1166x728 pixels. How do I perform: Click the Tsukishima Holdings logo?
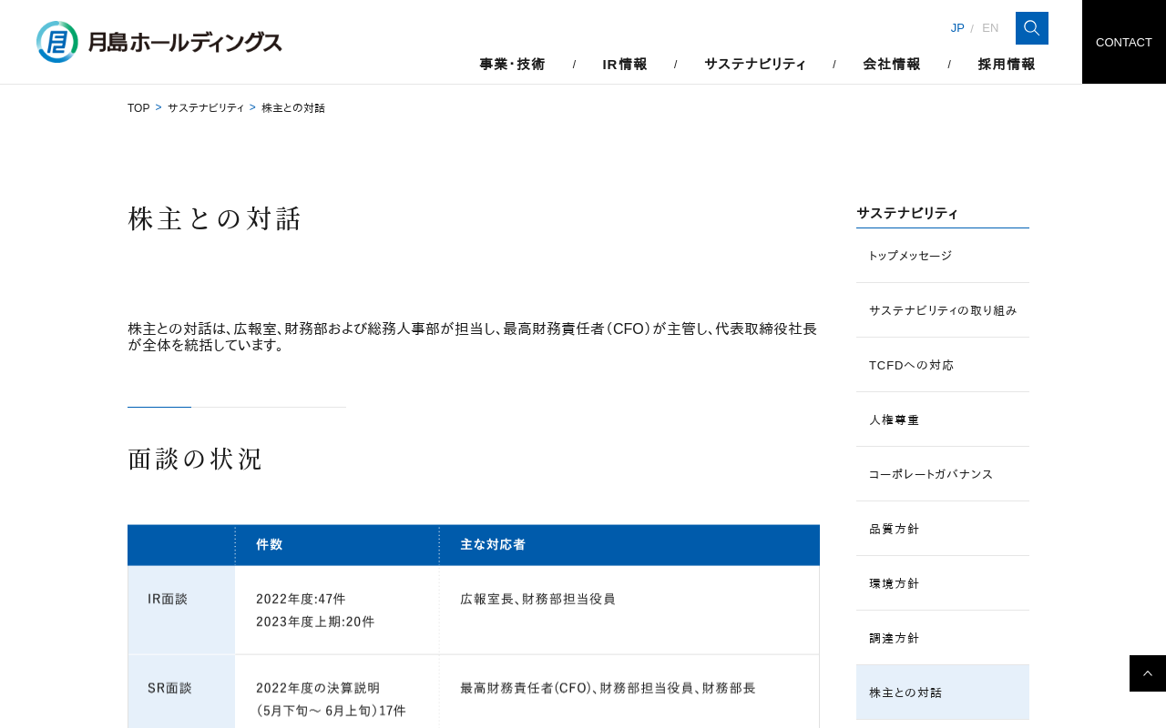click(x=159, y=42)
